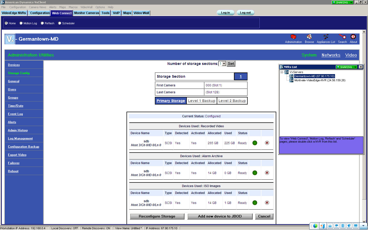The image size is (368, 230).
Task: Click Reconfigure Storage button
Action: tap(157, 216)
